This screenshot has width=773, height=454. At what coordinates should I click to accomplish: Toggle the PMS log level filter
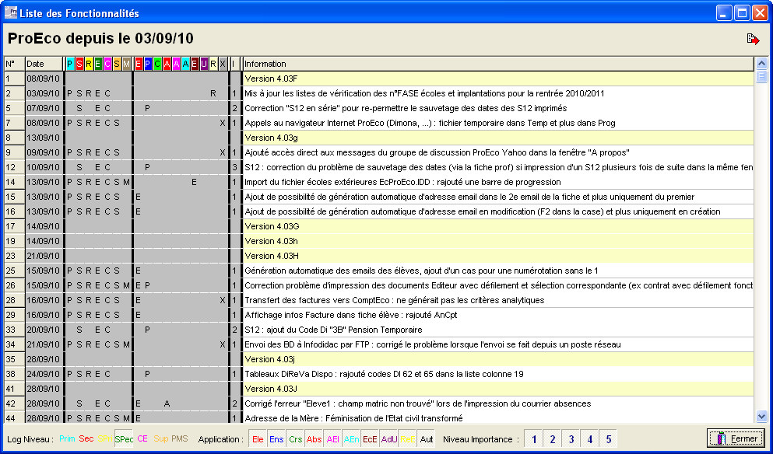point(180,438)
